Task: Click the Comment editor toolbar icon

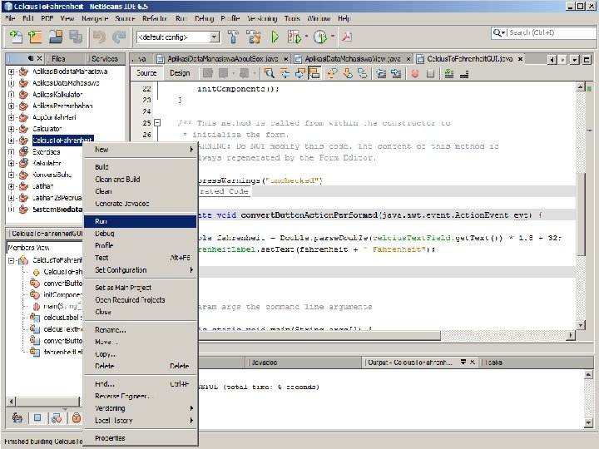Action: coord(449,73)
